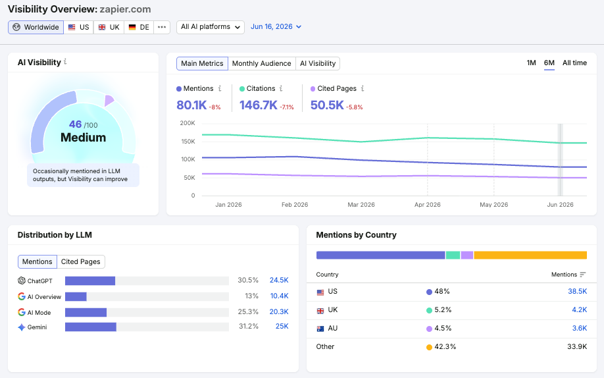This screenshot has width=604, height=378.
Task: Click the UK flag icon in region selector
Action: pyautogui.click(x=102, y=27)
